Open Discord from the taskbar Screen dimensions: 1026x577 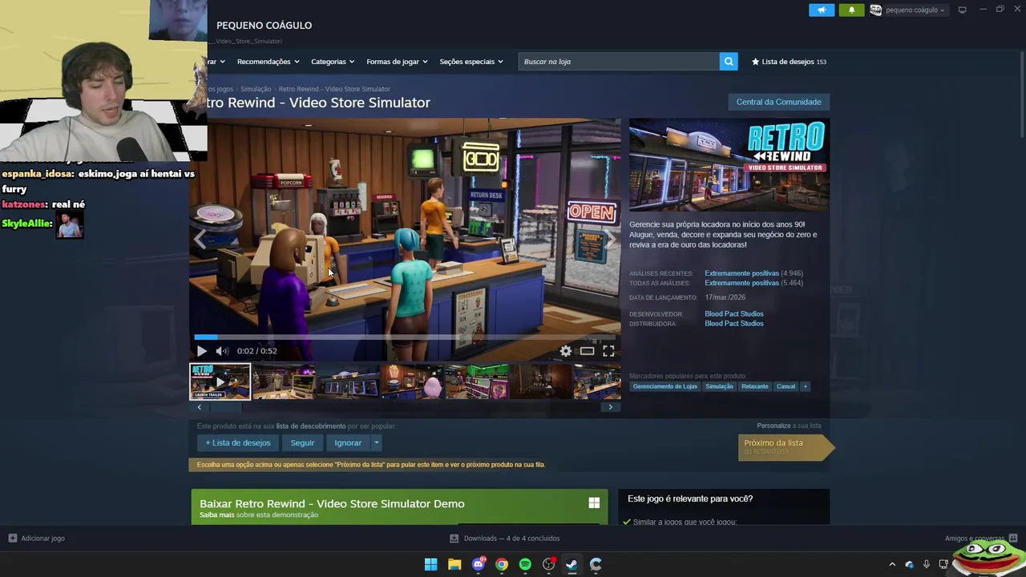pyautogui.click(x=479, y=564)
